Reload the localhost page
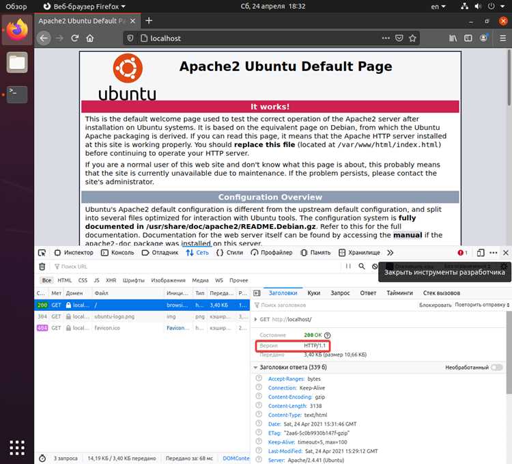Viewport: 512px width, 464px height. [75, 38]
